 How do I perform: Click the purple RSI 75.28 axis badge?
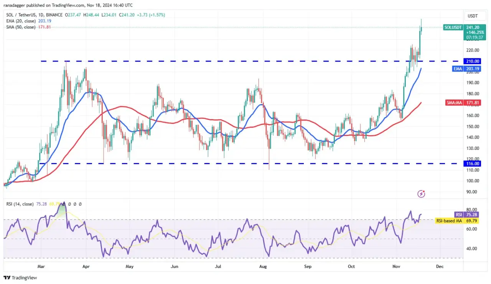pos(466,215)
